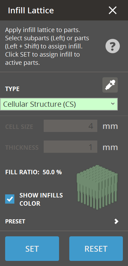The height and width of the screenshot is (266, 128).
Task: Click the RESET button
Action: 96,249
